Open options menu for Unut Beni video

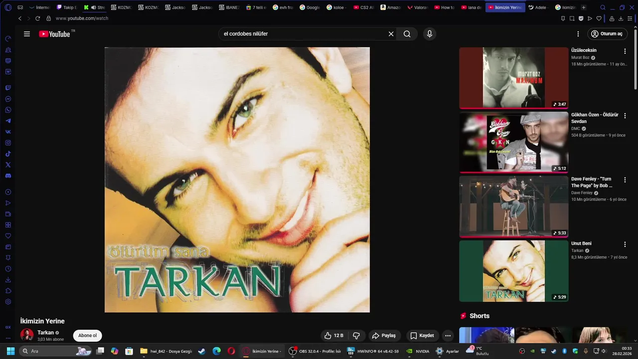tap(625, 244)
